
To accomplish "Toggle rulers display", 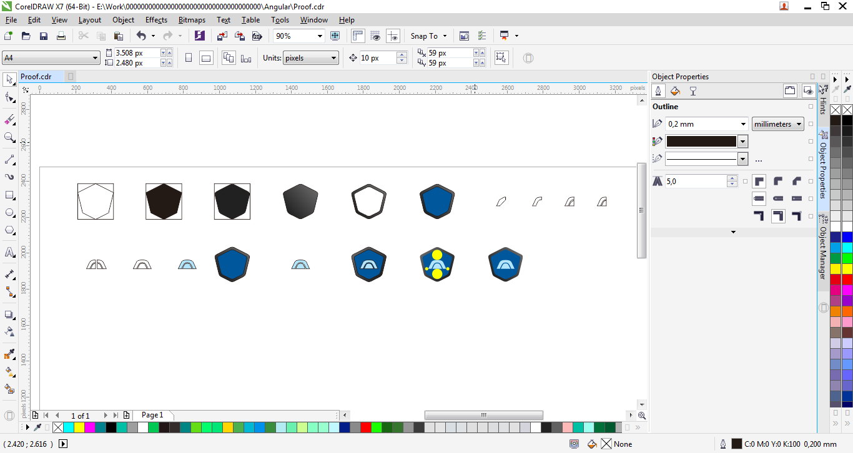I will [358, 36].
